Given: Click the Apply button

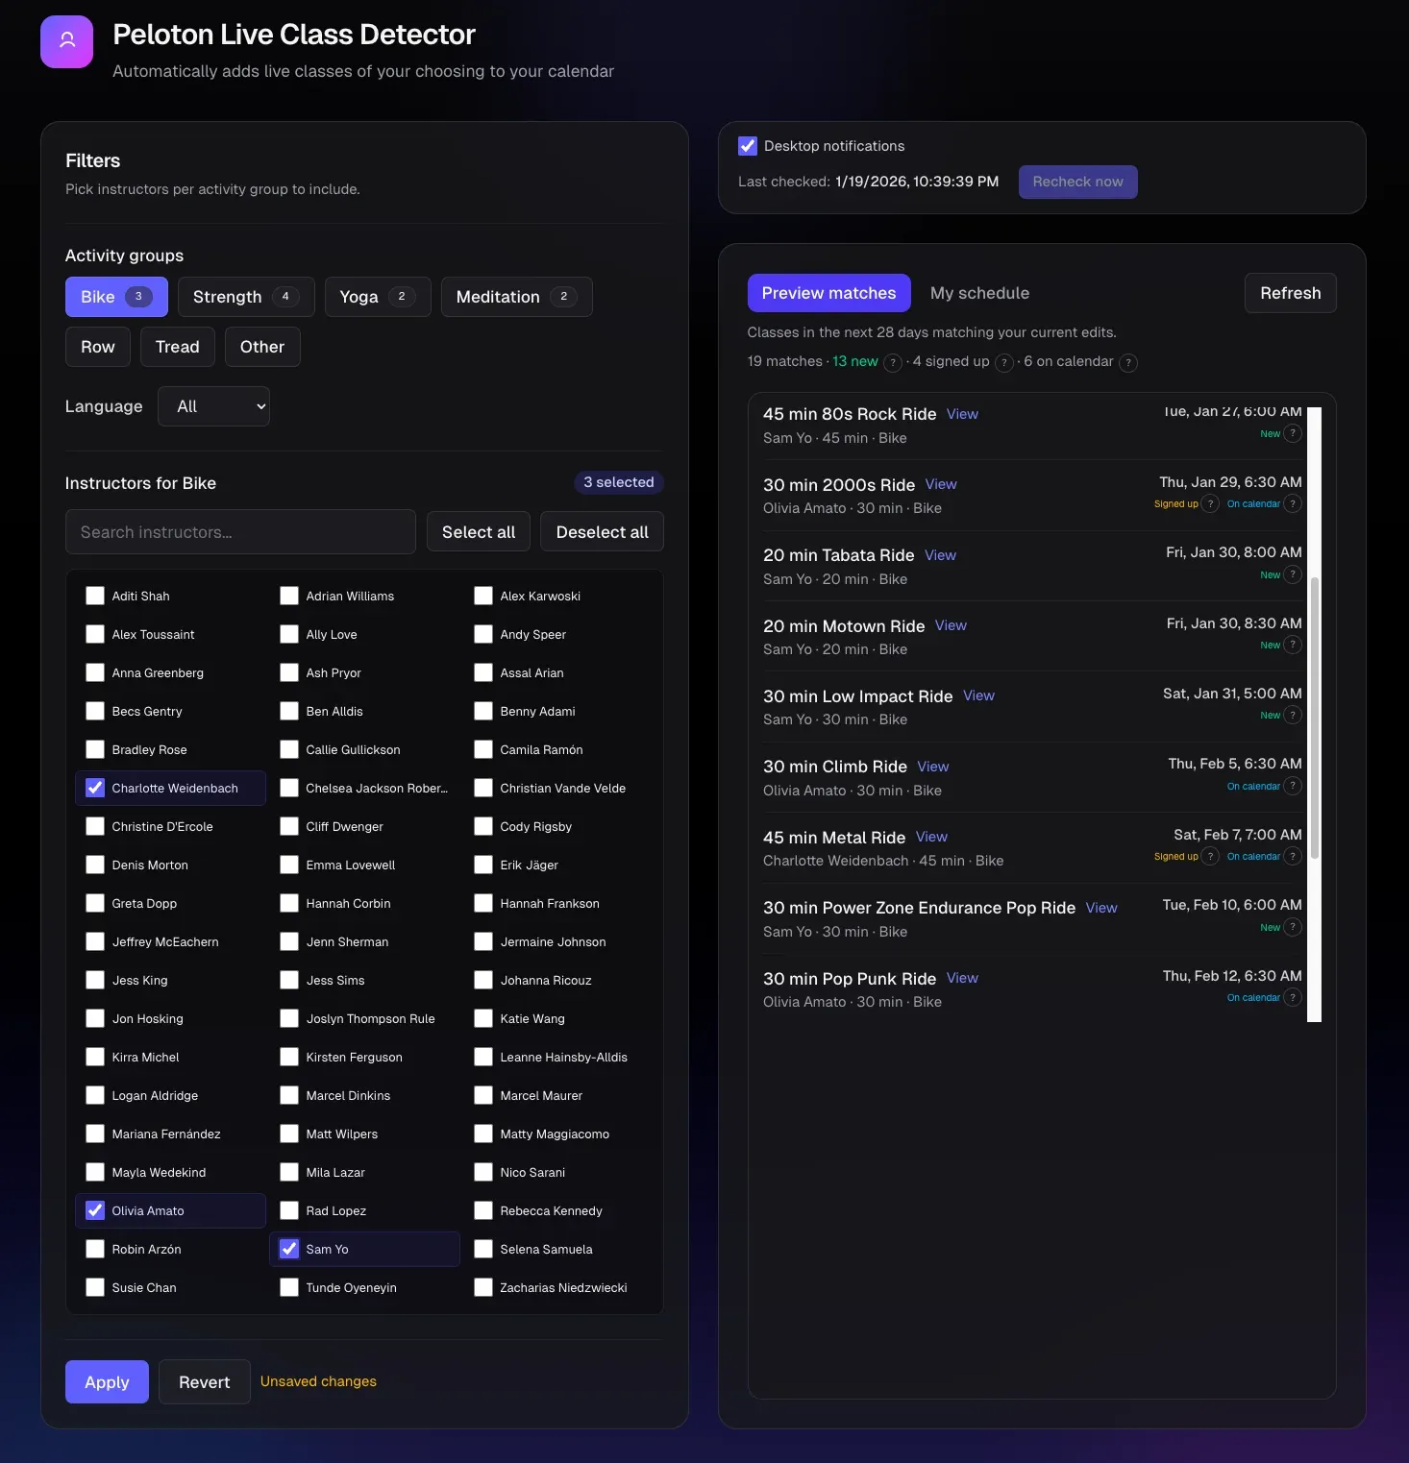Looking at the screenshot, I should coord(107,1381).
